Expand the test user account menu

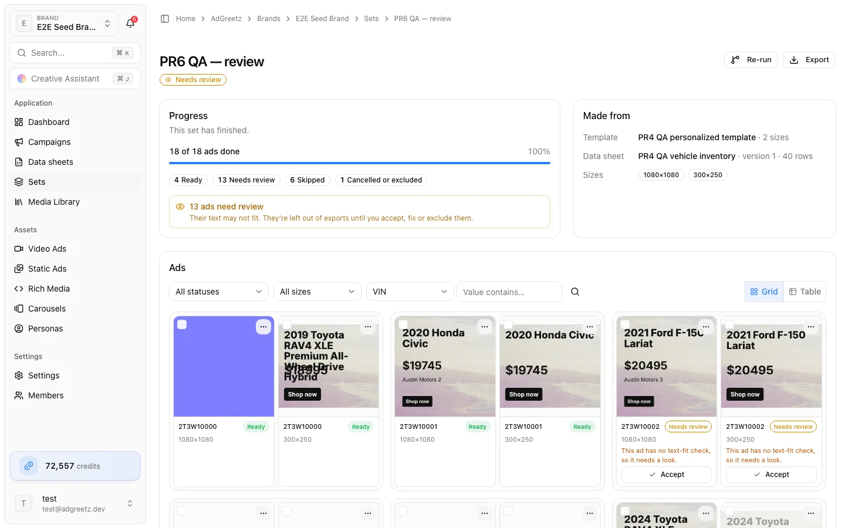pos(75,503)
